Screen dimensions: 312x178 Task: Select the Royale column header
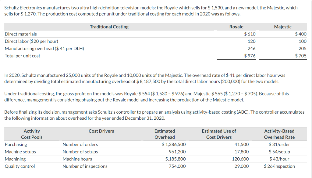(x=236, y=27)
